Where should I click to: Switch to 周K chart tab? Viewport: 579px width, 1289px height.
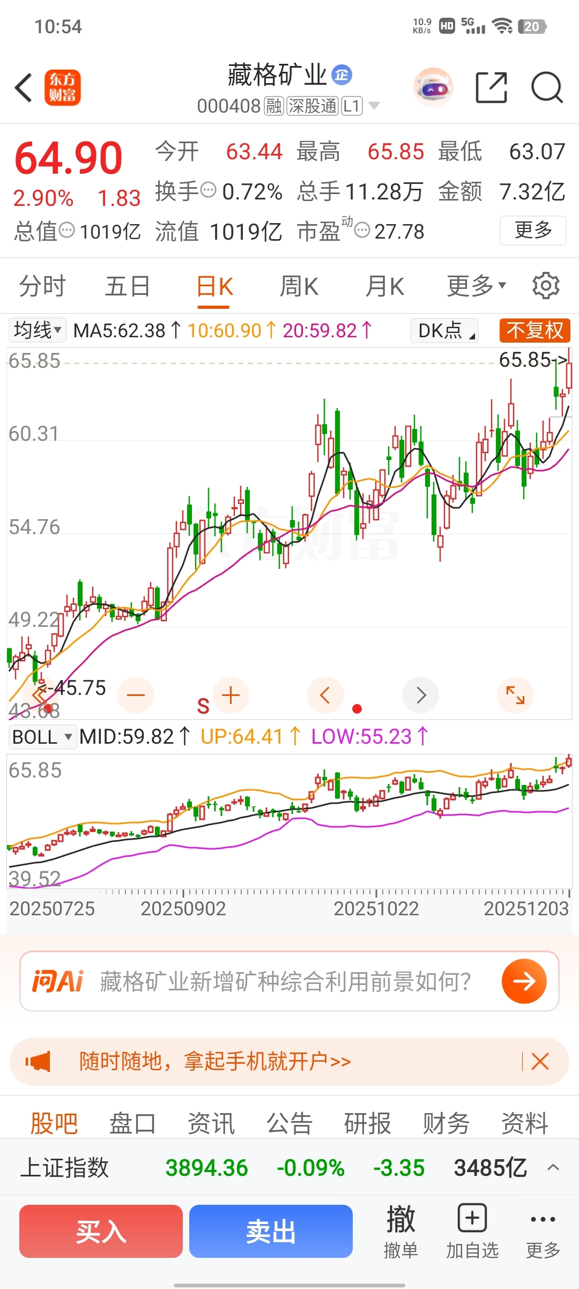pyautogui.click(x=299, y=286)
